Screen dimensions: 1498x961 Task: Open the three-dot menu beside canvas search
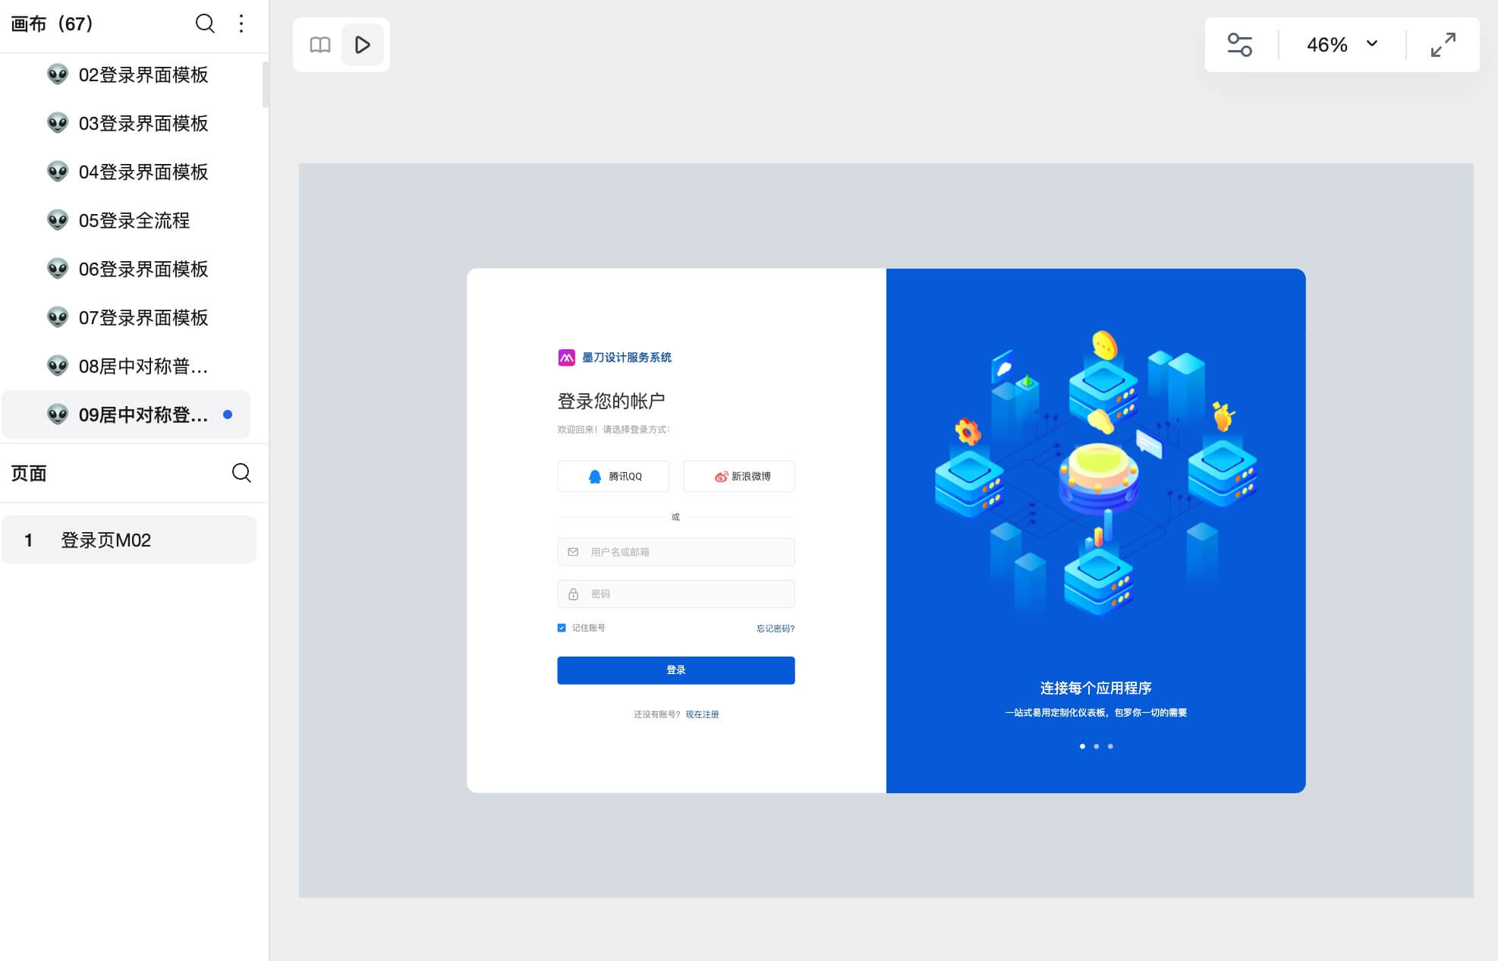[x=241, y=24]
